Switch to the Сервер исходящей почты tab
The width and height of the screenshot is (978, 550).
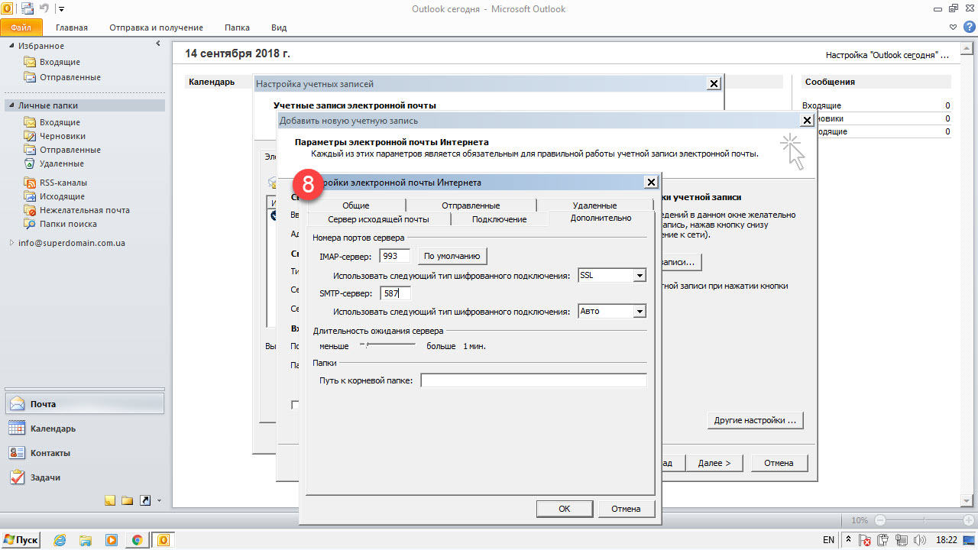click(378, 219)
